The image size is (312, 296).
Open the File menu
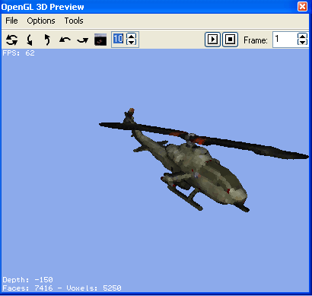tap(11, 21)
